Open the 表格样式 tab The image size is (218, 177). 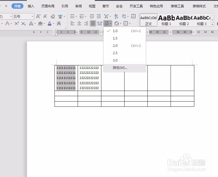tap(199, 6)
